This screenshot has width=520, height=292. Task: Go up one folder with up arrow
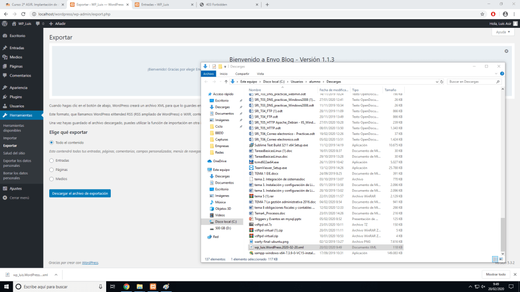click(225, 81)
